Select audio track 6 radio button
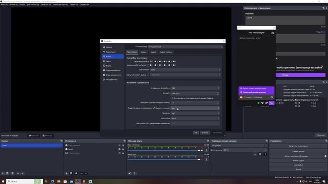 click(174, 61)
